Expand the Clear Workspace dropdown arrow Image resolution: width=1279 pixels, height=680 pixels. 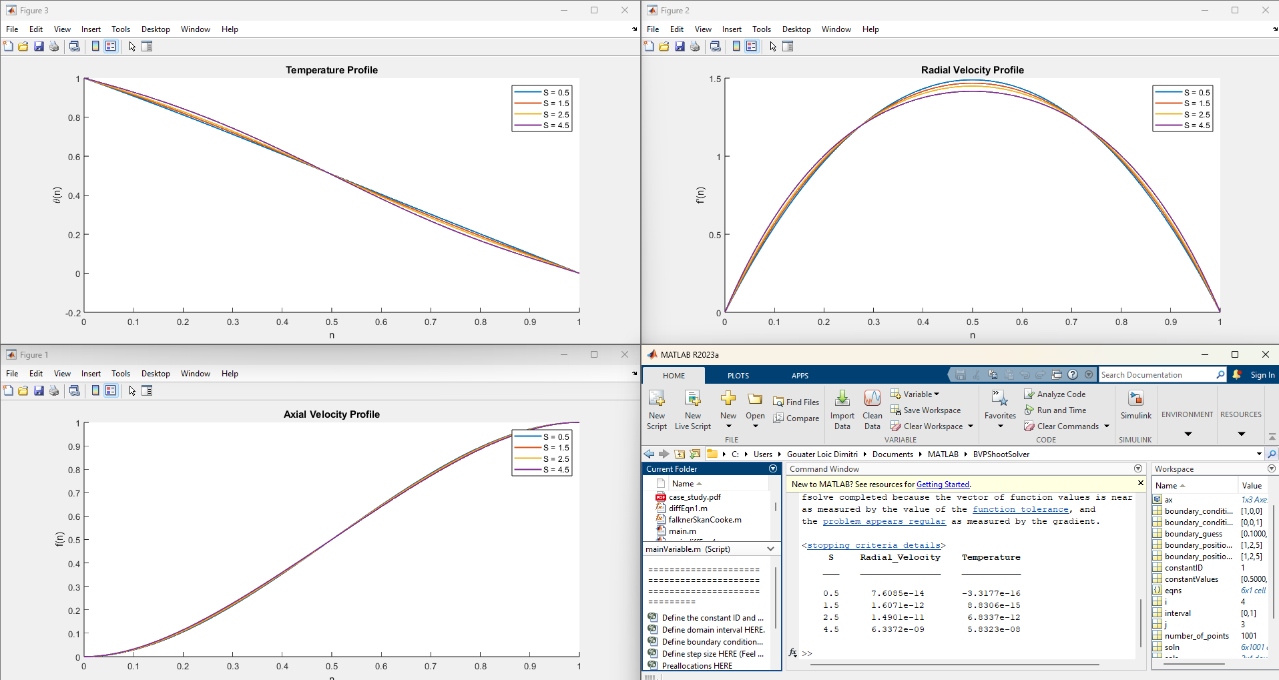971,426
